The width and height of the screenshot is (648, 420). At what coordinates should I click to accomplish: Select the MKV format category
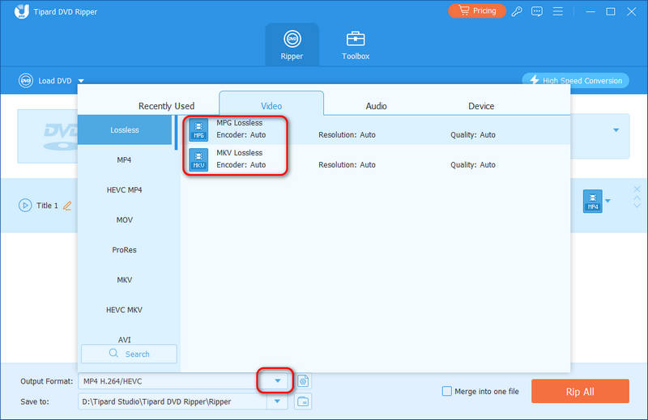(124, 280)
